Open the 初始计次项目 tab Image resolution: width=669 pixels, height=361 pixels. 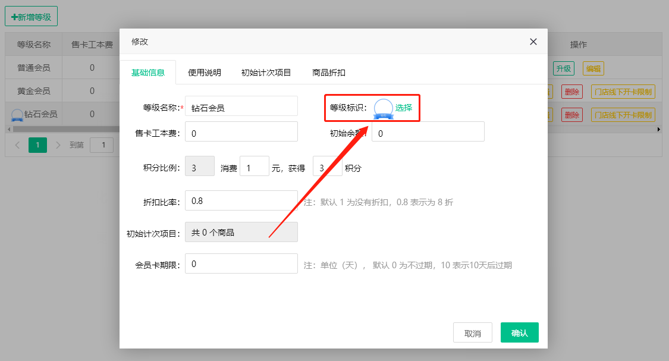coord(266,73)
